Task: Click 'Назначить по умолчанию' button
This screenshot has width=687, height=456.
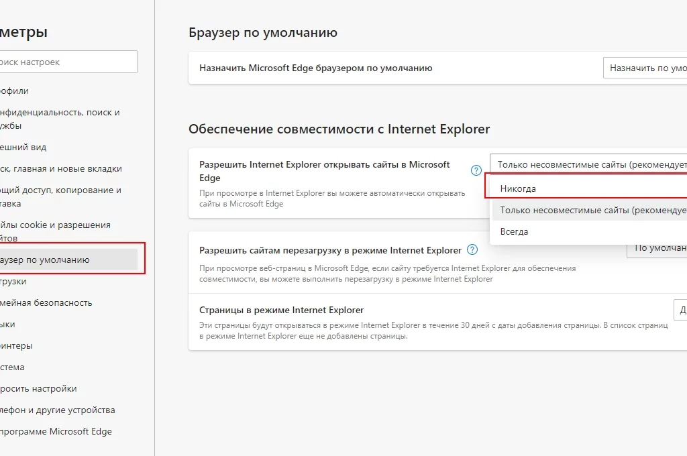Action: 645,68
